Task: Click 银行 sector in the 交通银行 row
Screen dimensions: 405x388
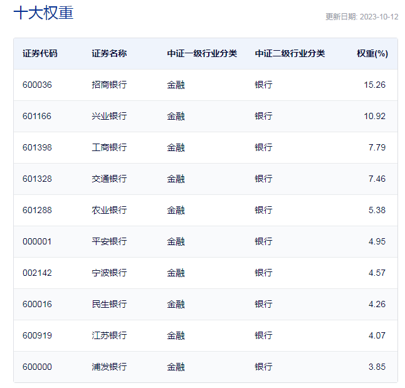Action: (263, 179)
